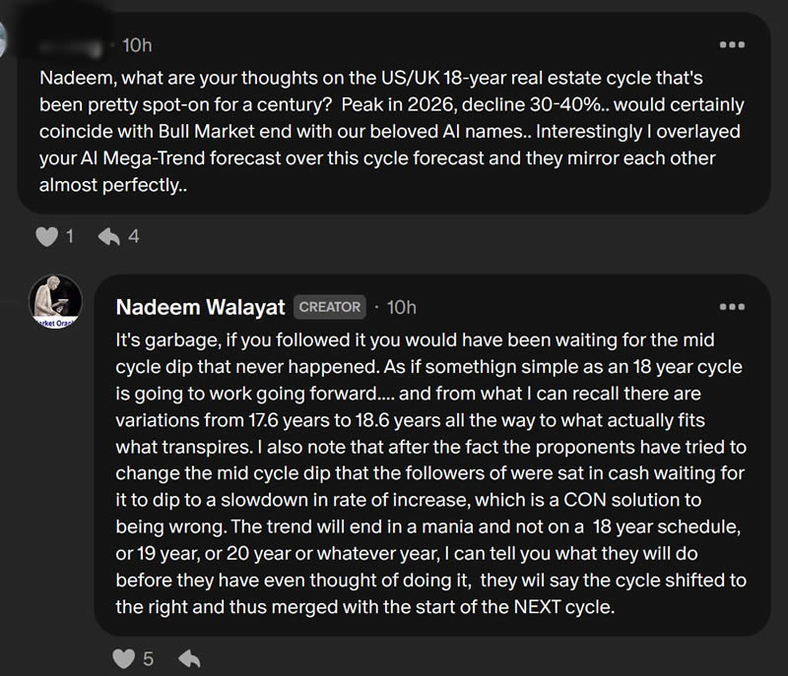Click the CREATOR badge beside Nadeem Walayat
The height and width of the screenshot is (676, 788).
(330, 307)
